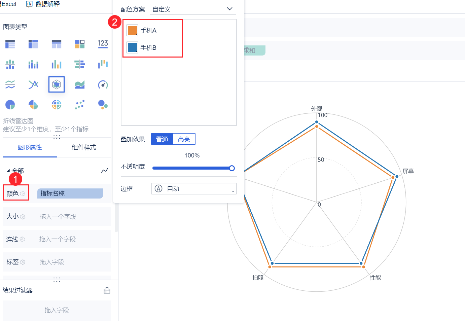Select the radar chart type icon
Screen dimensions: 465x321
click(56, 84)
